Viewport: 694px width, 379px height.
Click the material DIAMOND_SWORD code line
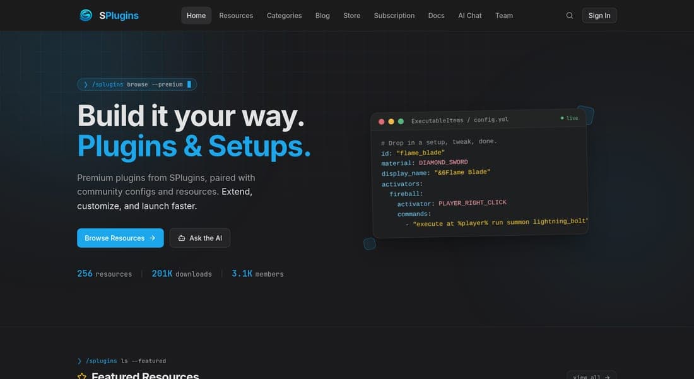point(425,163)
